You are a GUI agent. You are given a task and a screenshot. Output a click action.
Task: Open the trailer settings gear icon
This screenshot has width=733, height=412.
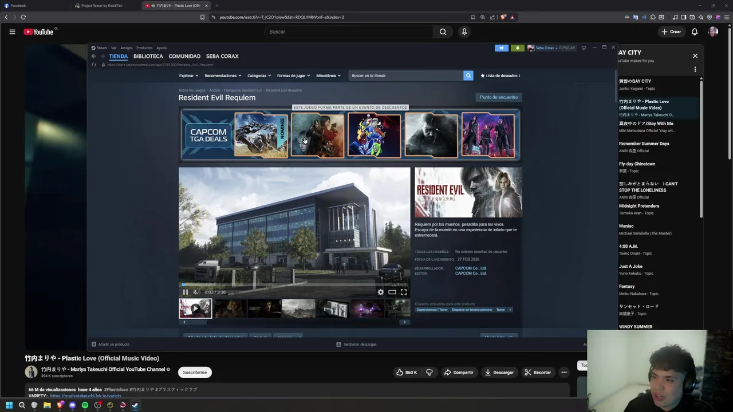coord(381,292)
